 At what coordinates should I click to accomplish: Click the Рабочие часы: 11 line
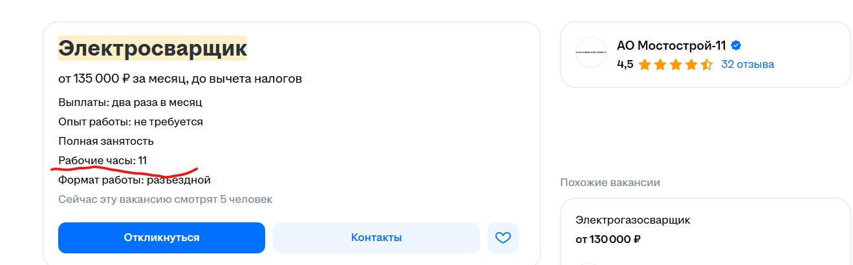[x=103, y=160]
